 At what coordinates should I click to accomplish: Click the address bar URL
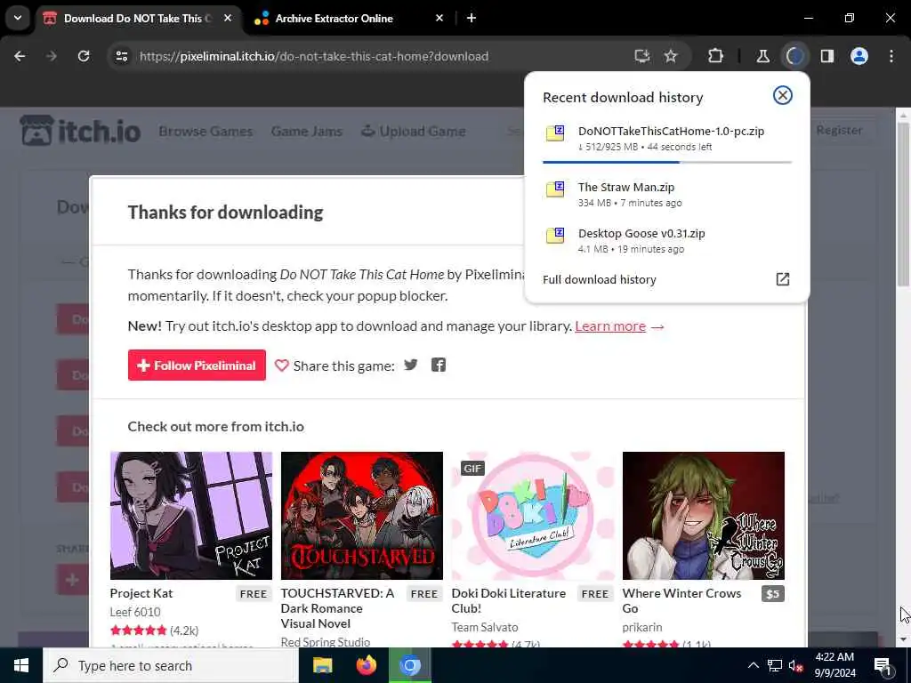pos(314,56)
